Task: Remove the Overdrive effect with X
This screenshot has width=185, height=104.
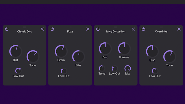Action: [x=179, y=29]
